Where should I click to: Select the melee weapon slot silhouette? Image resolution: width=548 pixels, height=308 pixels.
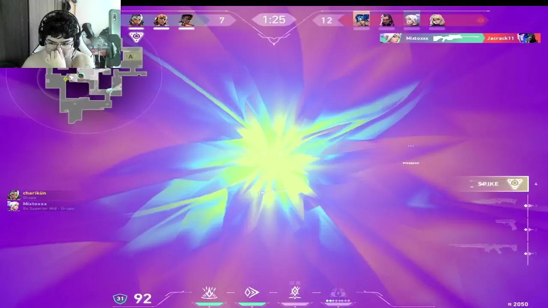tap(494, 201)
